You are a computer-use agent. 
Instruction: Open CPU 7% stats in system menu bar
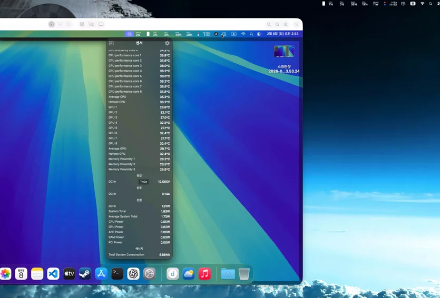(x=331, y=4)
